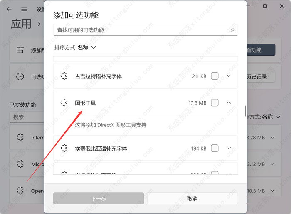
Task: Click the search magnifier icon
Action: click(x=232, y=30)
